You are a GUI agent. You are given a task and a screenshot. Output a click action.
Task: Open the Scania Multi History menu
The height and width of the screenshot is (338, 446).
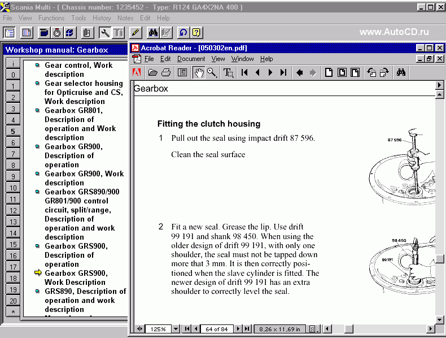(x=102, y=18)
